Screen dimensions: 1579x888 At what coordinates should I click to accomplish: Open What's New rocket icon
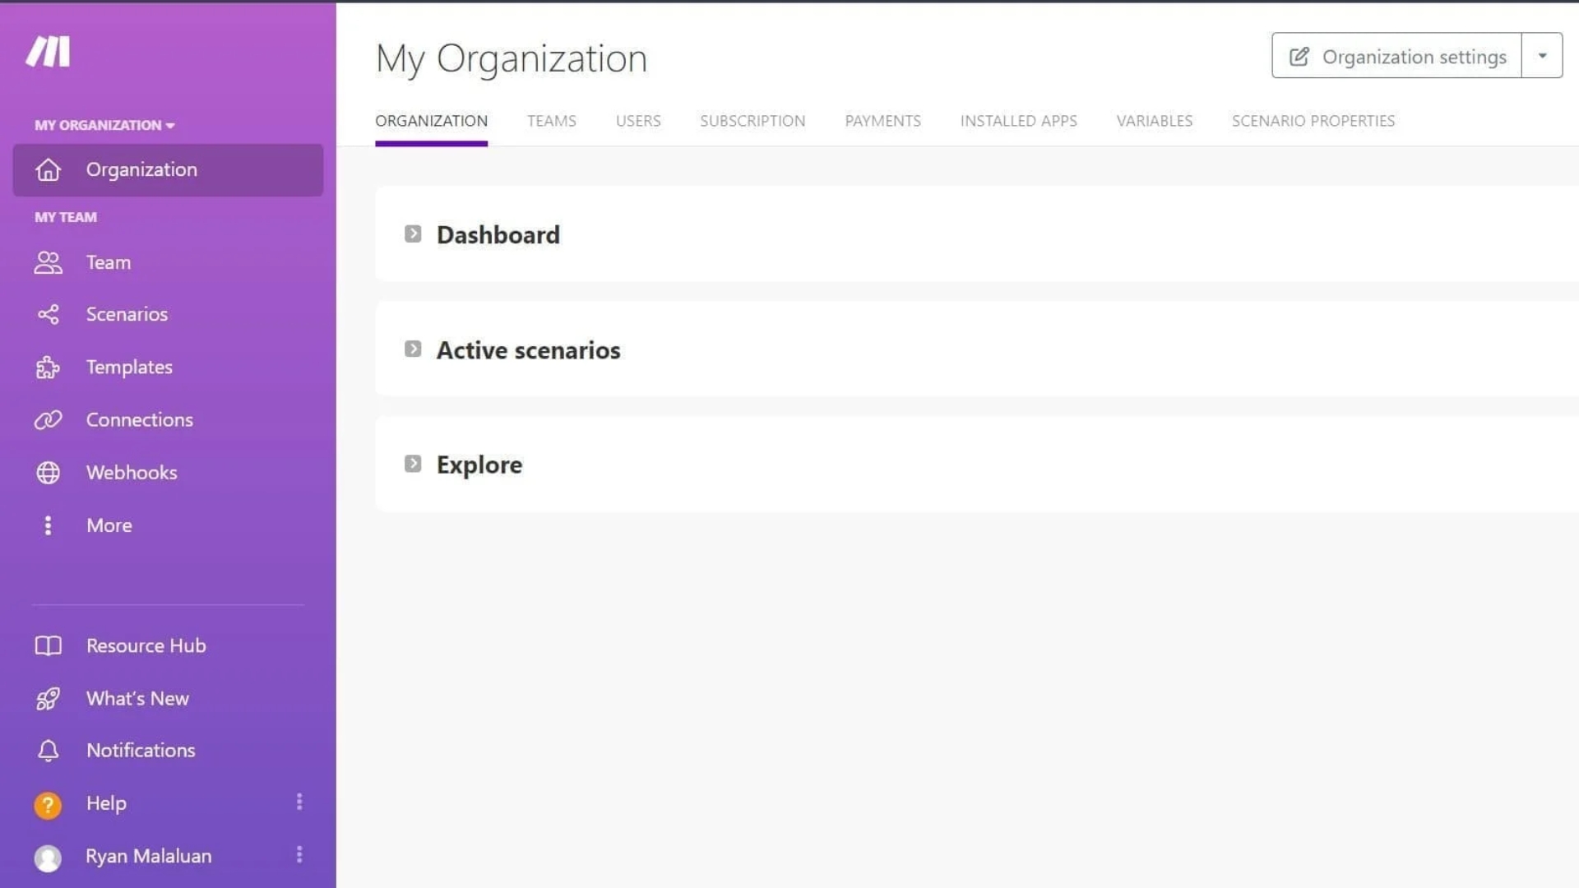[48, 699]
